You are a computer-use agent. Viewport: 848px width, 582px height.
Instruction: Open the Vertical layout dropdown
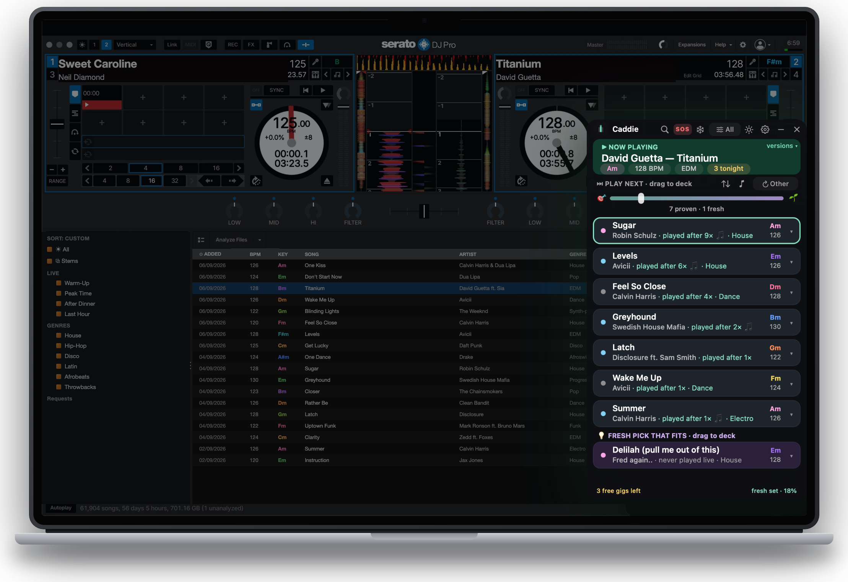pyautogui.click(x=135, y=45)
